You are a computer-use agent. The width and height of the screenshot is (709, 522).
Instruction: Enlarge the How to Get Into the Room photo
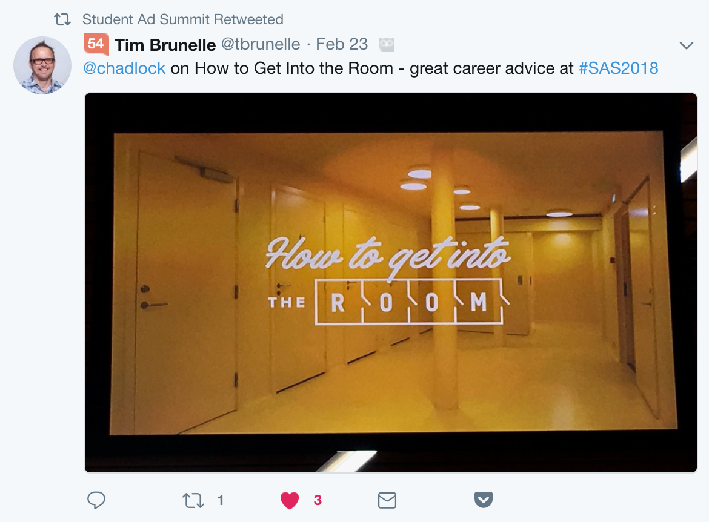point(391,283)
